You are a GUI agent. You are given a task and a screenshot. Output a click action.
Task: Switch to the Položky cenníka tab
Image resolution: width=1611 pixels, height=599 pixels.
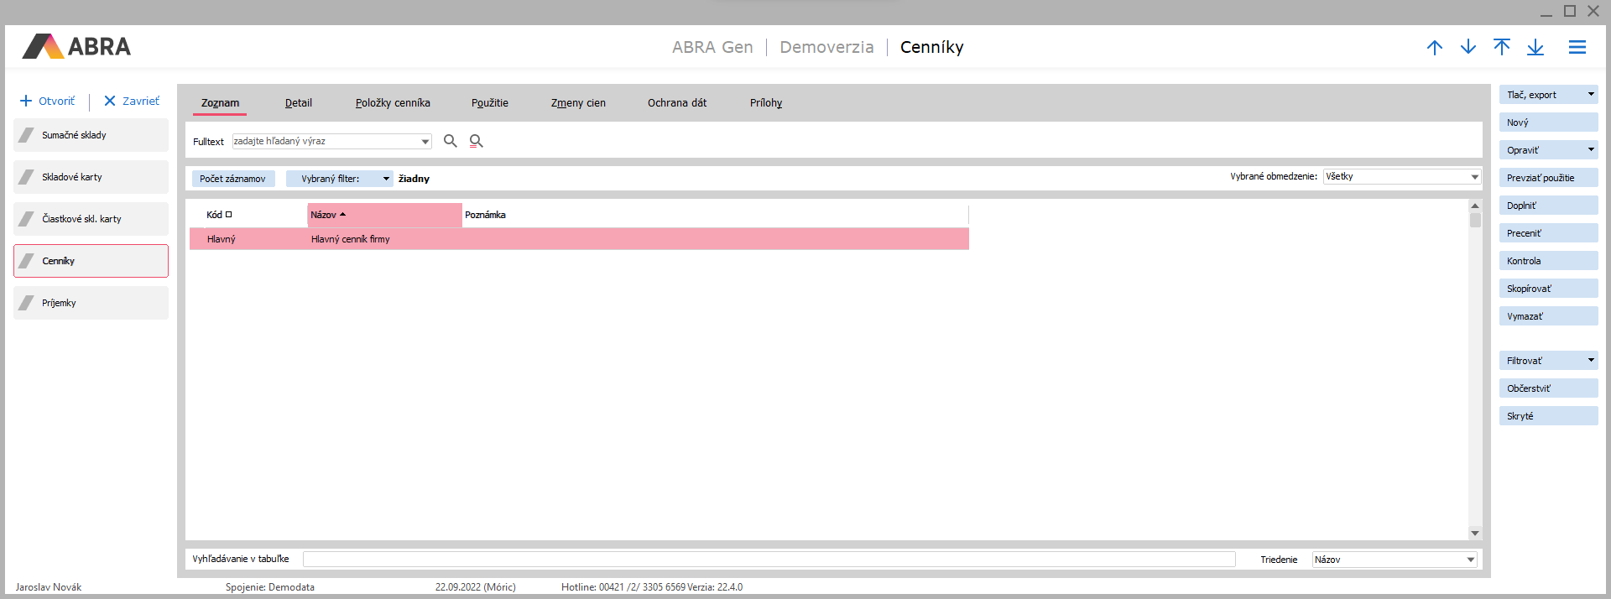pyautogui.click(x=393, y=103)
